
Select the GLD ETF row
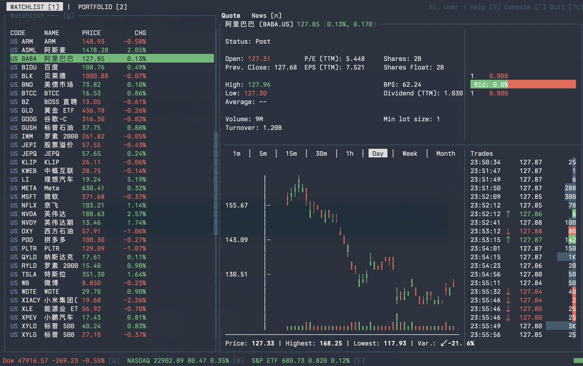pyautogui.click(x=112, y=111)
